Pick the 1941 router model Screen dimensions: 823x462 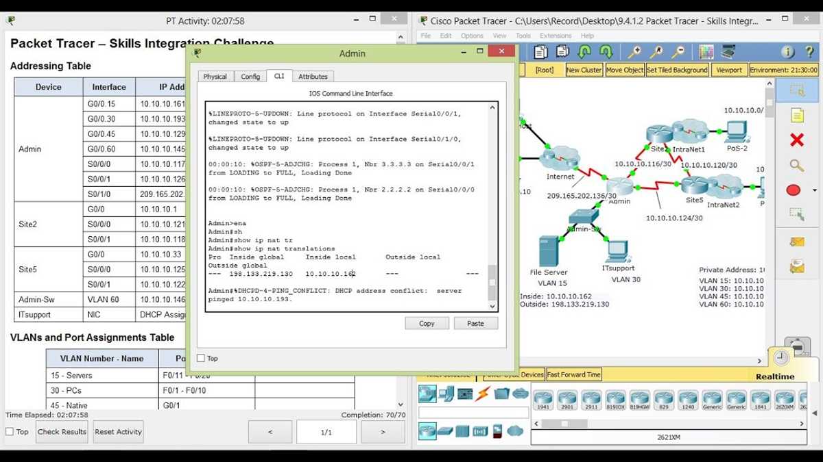543,399
